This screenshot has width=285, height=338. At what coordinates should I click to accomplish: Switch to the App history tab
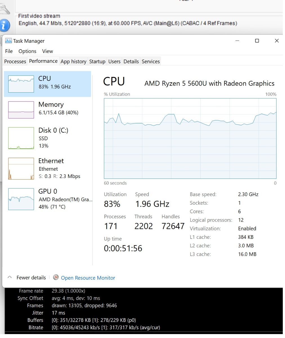pos(73,61)
